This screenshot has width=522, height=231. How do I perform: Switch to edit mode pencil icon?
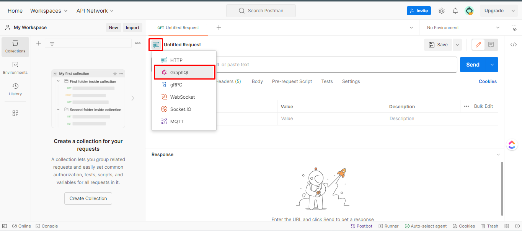[x=478, y=45]
